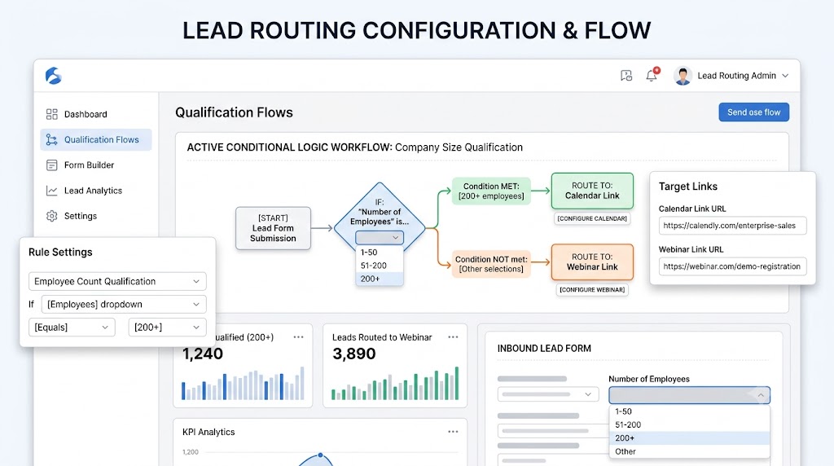The image size is (834, 466).
Task: Click the blue bar chart on qualified card
Action: click(x=243, y=384)
